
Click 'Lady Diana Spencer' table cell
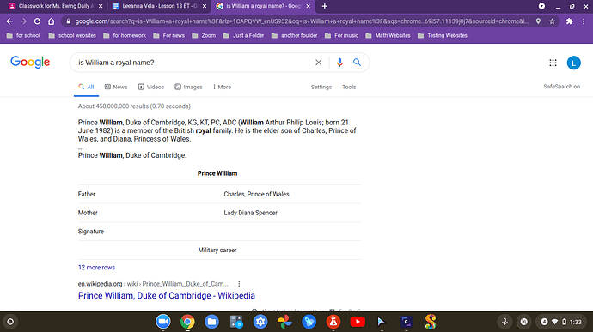[x=250, y=213]
